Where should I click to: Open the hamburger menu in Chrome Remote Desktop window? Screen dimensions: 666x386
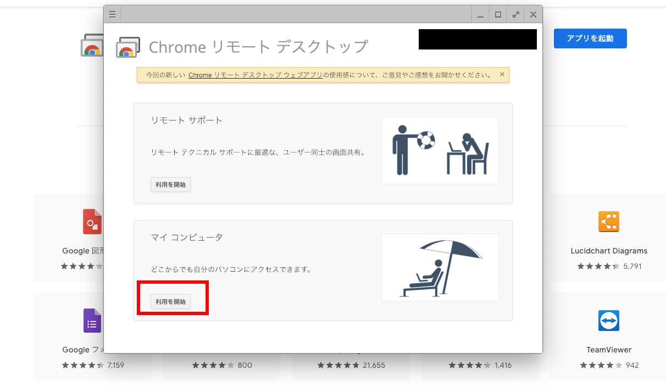[112, 14]
